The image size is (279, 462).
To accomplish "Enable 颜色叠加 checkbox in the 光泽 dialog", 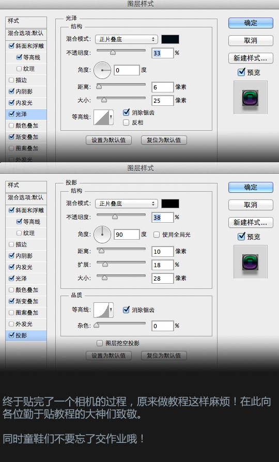I will point(11,126).
